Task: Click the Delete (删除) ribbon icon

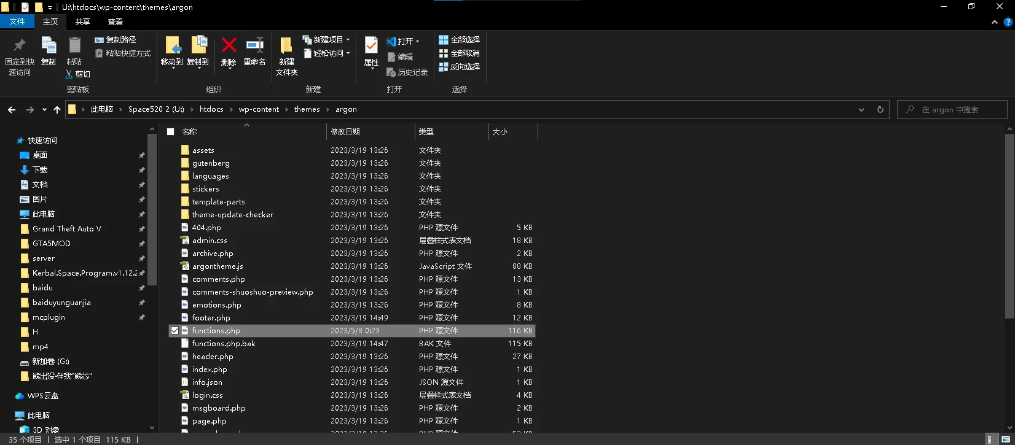Action: tap(229, 45)
